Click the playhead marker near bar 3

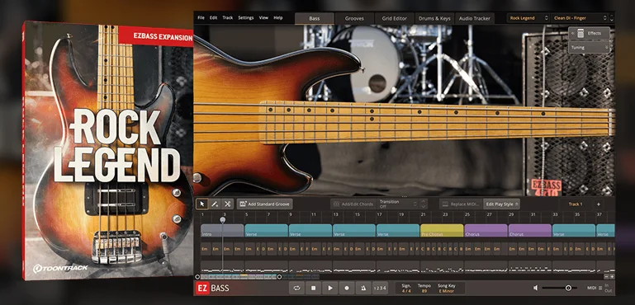pyautogui.click(x=222, y=219)
